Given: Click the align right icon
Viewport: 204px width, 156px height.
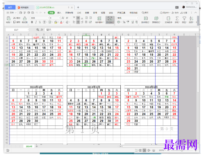Looking at the screenshot, I should pos(82,22).
